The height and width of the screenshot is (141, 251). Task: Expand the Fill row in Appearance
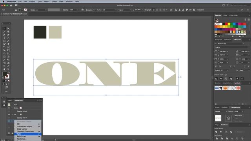(x=12, y=114)
